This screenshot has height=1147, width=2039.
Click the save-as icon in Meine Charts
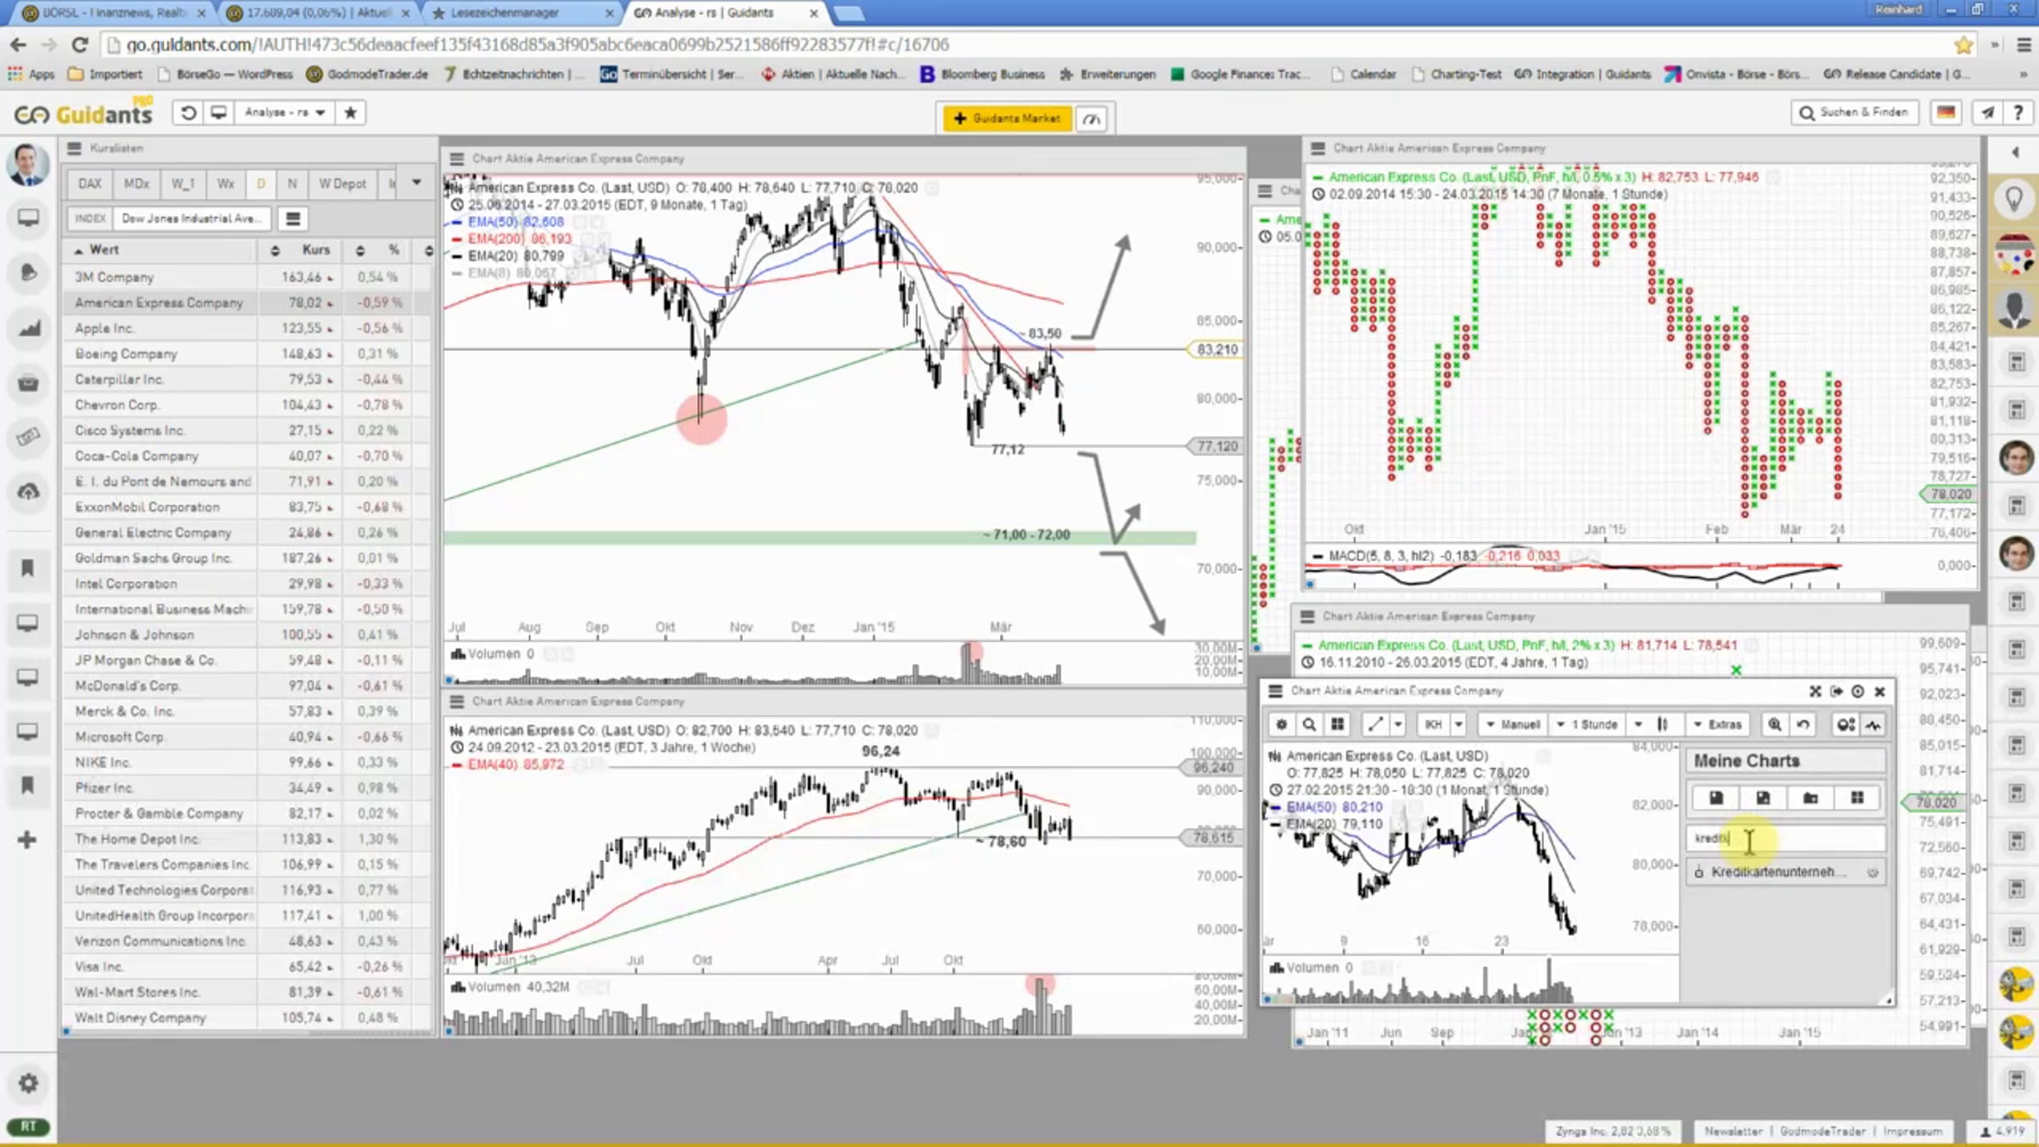1763,798
